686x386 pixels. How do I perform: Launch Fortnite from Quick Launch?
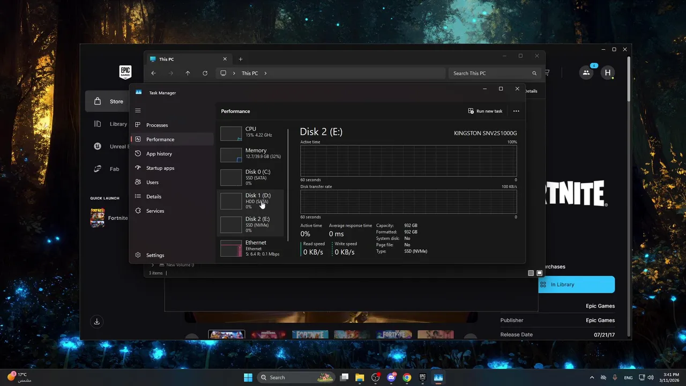pyautogui.click(x=109, y=218)
